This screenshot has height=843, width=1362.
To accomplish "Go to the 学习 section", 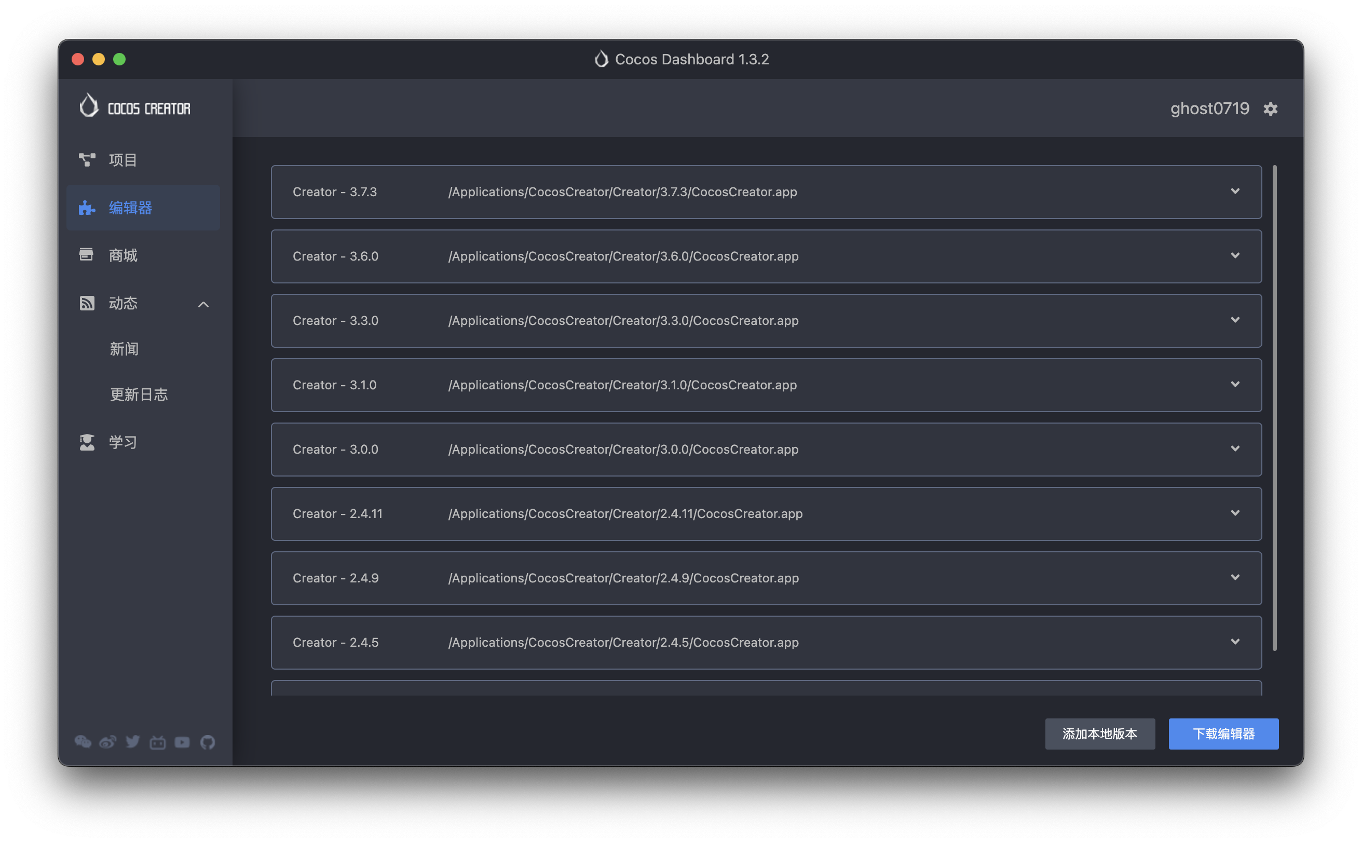I will pyautogui.click(x=122, y=442).
